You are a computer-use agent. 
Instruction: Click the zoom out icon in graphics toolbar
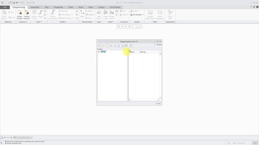click(x=122, y=27)
